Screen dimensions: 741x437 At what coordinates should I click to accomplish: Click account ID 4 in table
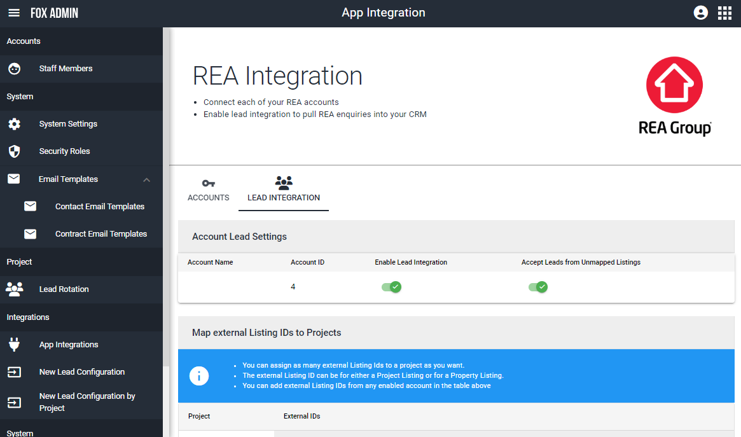point(293,287)
